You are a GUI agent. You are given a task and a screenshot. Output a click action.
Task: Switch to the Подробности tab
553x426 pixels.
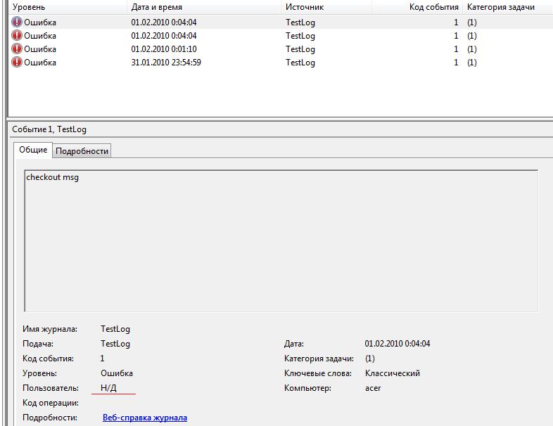click(82, 151)
